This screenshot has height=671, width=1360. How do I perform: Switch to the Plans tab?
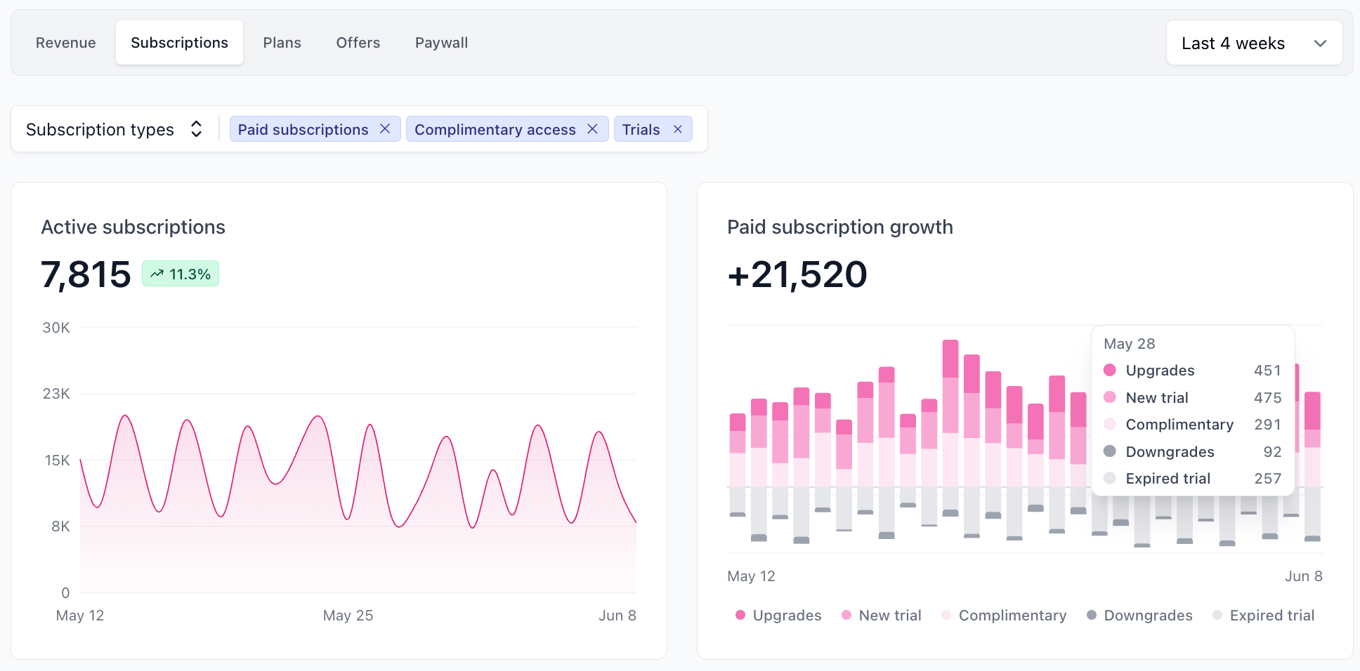(x=282, y=43)
